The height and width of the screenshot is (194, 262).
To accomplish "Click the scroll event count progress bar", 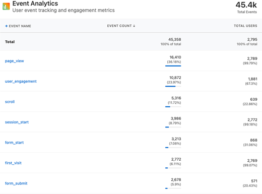I will coord(173,107).
